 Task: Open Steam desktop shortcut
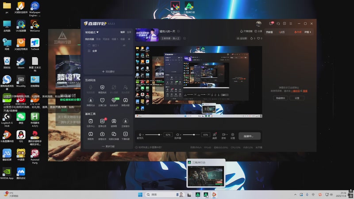coord(21,63)
